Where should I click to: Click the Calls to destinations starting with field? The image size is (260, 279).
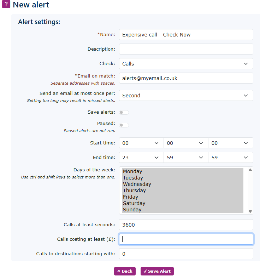[186, 254]
